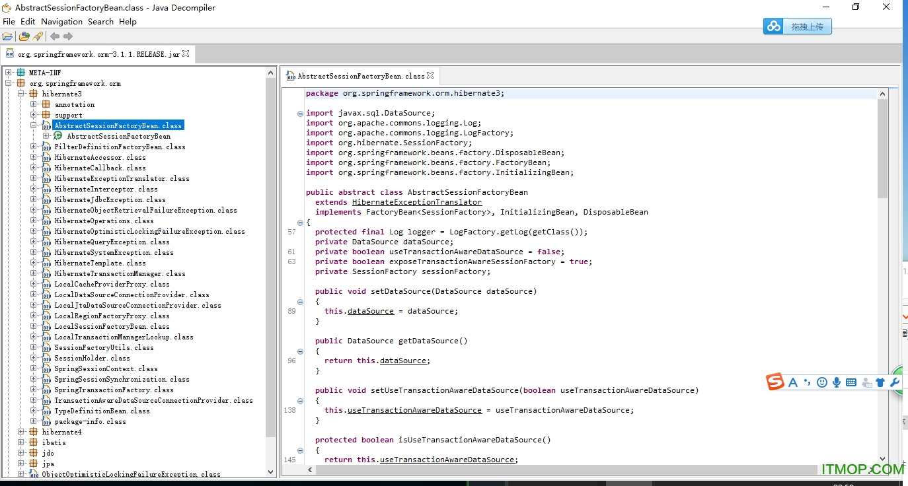Toggle Chinese/English mode via the A icon
908x486 pixels.
coord(793,382)
